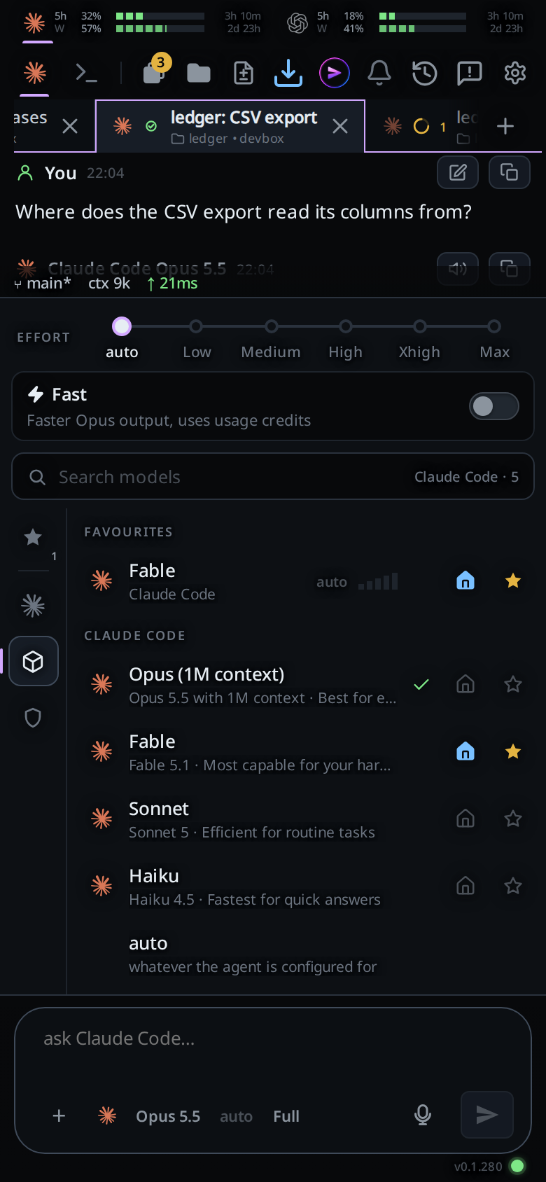This screenshot has width=546, height=1182.
Task: Toggle home default for Haiku model
Action: (465, 886)
